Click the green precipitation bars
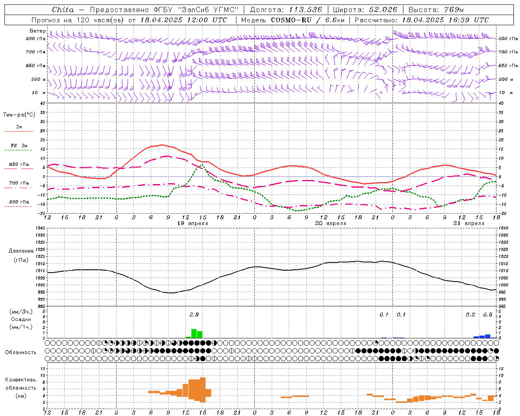Viewport: 520px width, 416px height. click(x=194, y=334)
